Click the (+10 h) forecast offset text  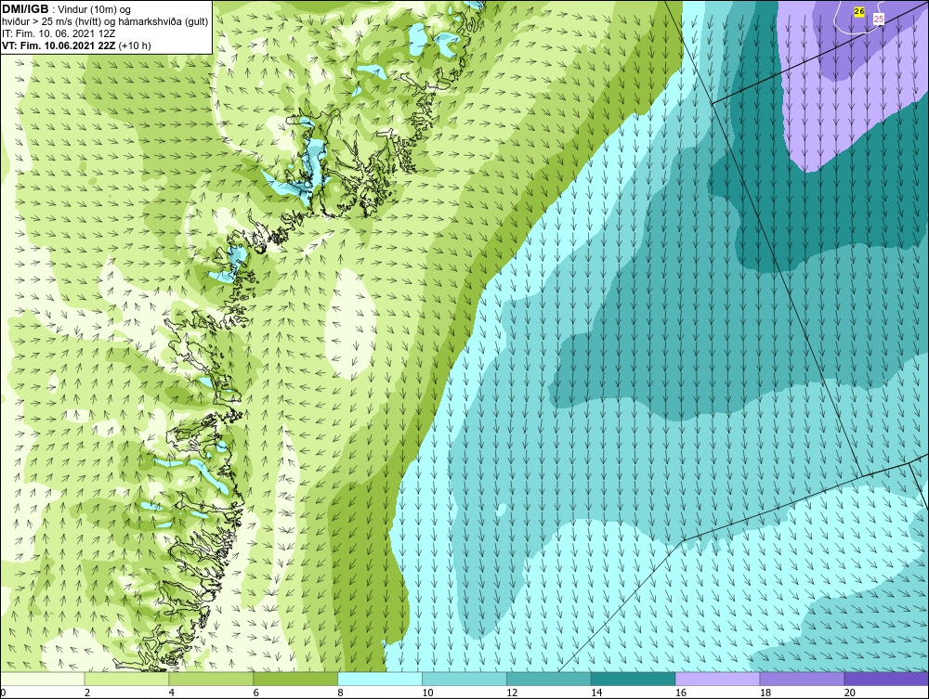click(135, 45)
